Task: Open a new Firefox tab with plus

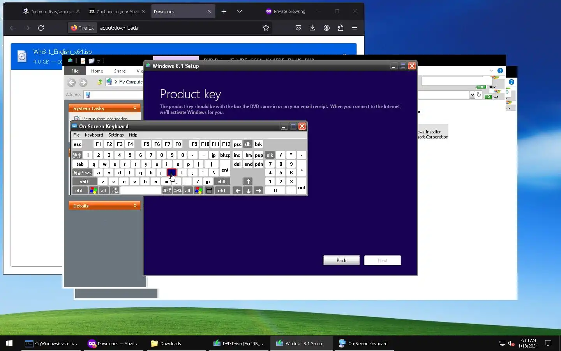Action: pos(224,12)
